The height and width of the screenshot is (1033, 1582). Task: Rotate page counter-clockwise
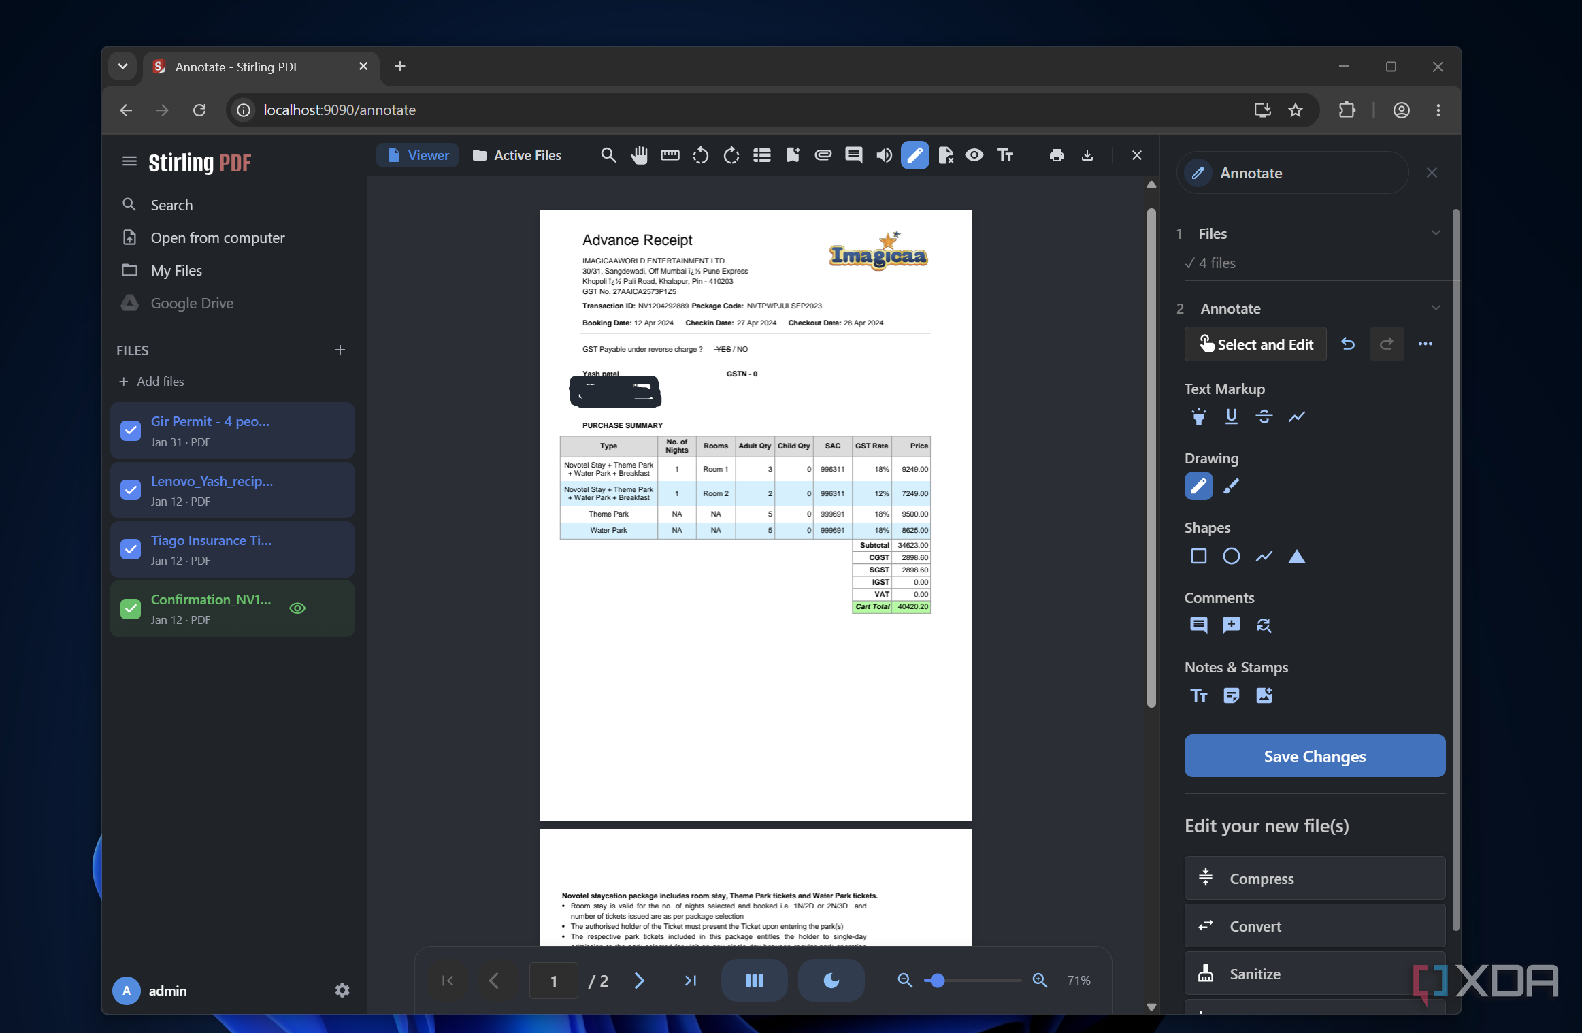pos(700,155)
